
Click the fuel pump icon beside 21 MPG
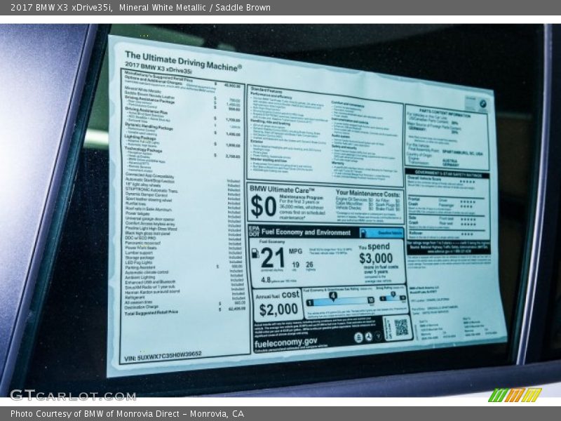coord(254,253)
